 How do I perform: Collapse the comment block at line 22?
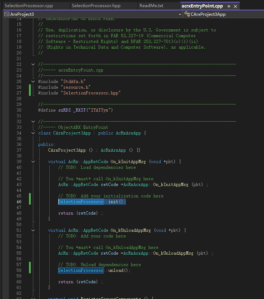[x=33, y=64]
